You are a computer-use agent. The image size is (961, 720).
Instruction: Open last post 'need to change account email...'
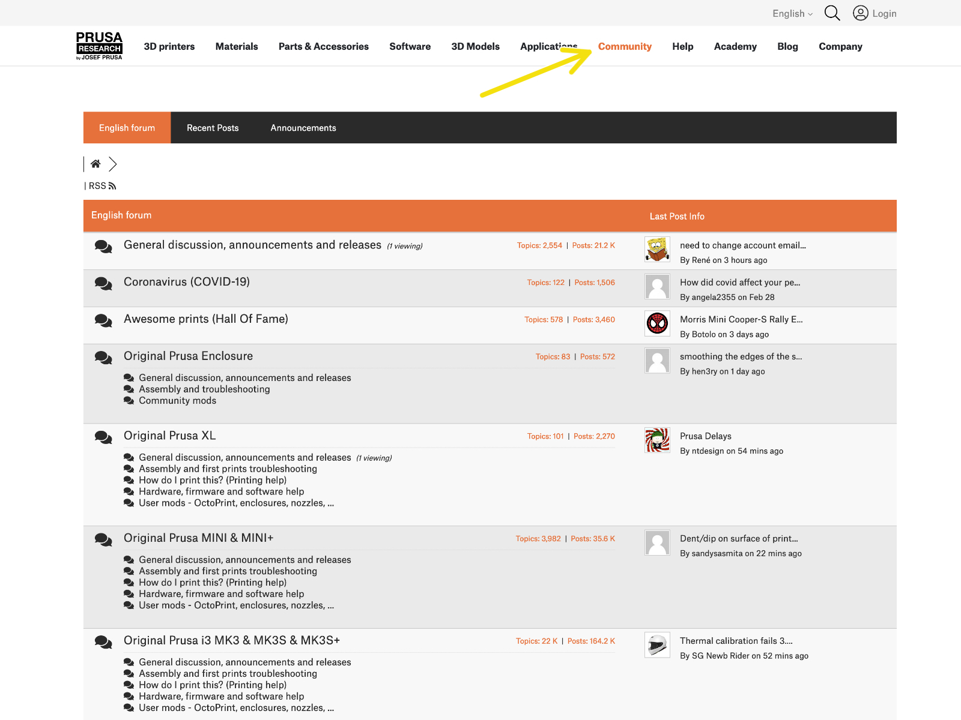pos(743,245)
